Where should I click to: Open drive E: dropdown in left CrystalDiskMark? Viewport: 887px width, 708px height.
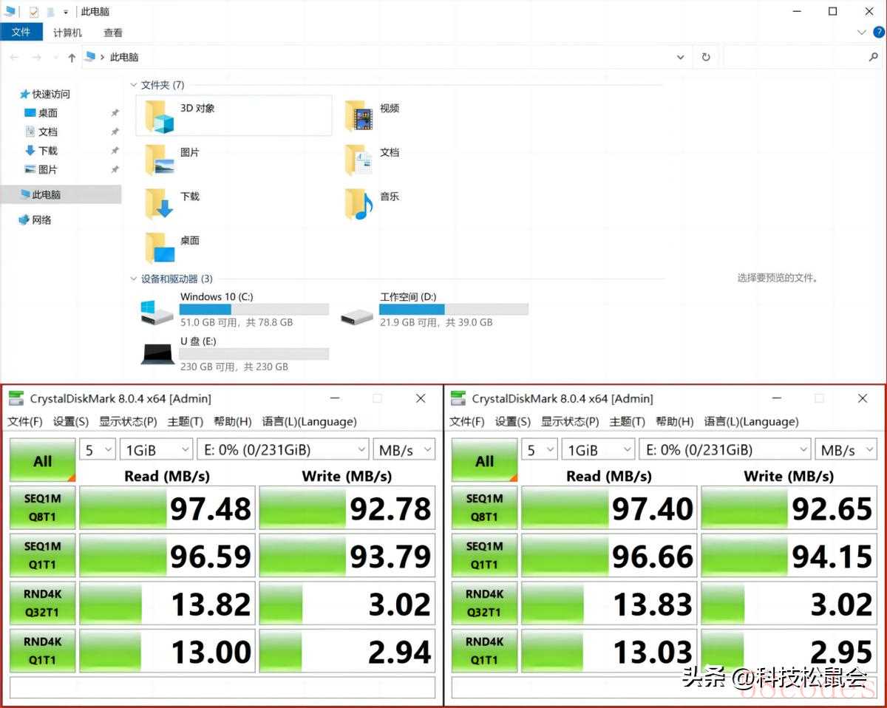(283, 449)
